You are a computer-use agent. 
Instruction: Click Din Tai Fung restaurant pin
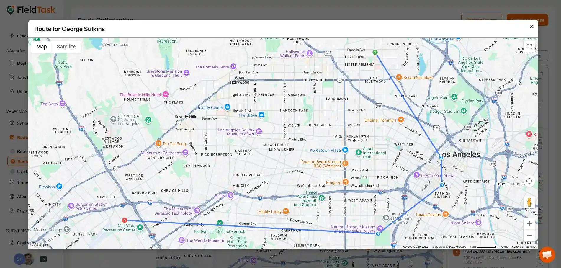click(x=158, y=143)
